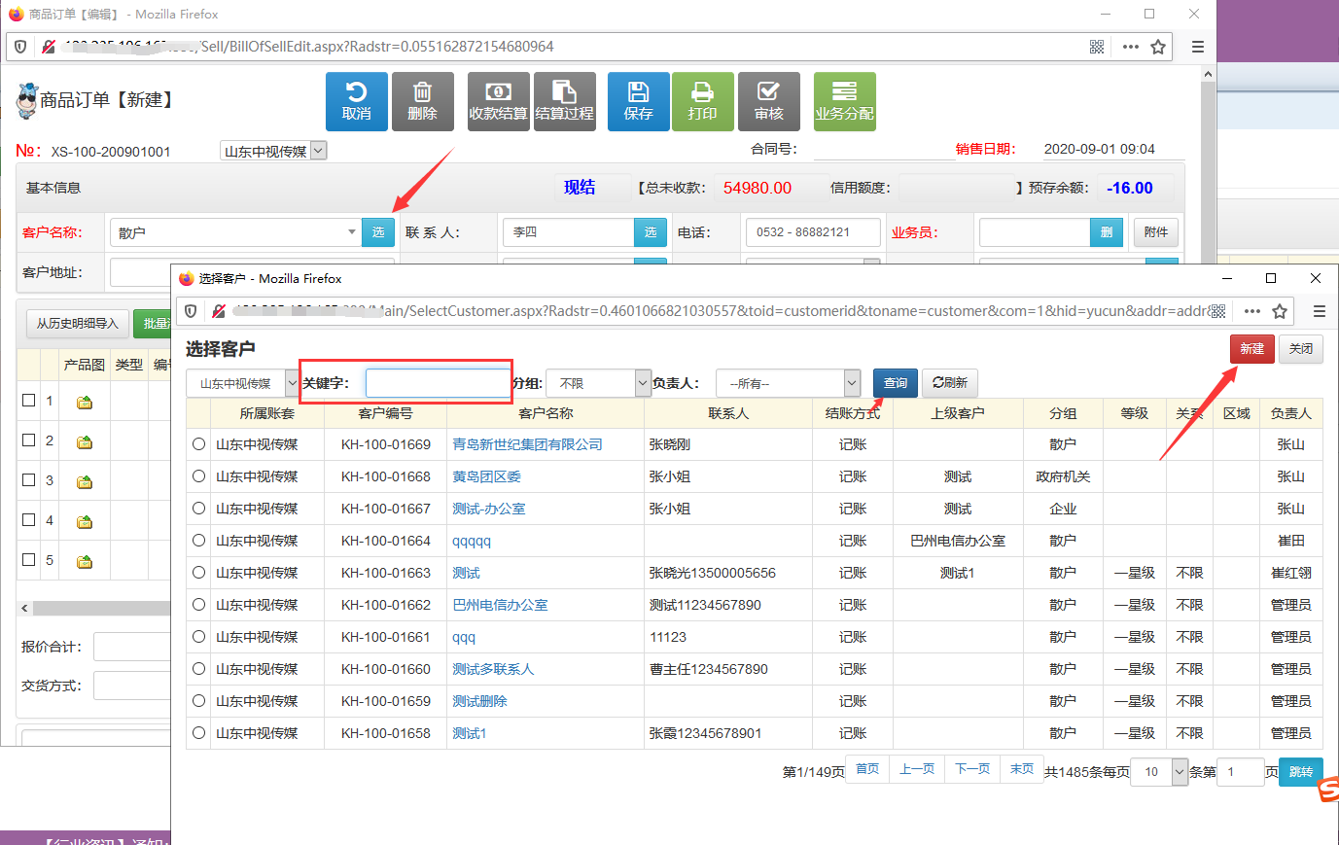The height and width of the screenshot is (845, 1339).
Task: Click 选 button next to customer name
Action: 378,232
